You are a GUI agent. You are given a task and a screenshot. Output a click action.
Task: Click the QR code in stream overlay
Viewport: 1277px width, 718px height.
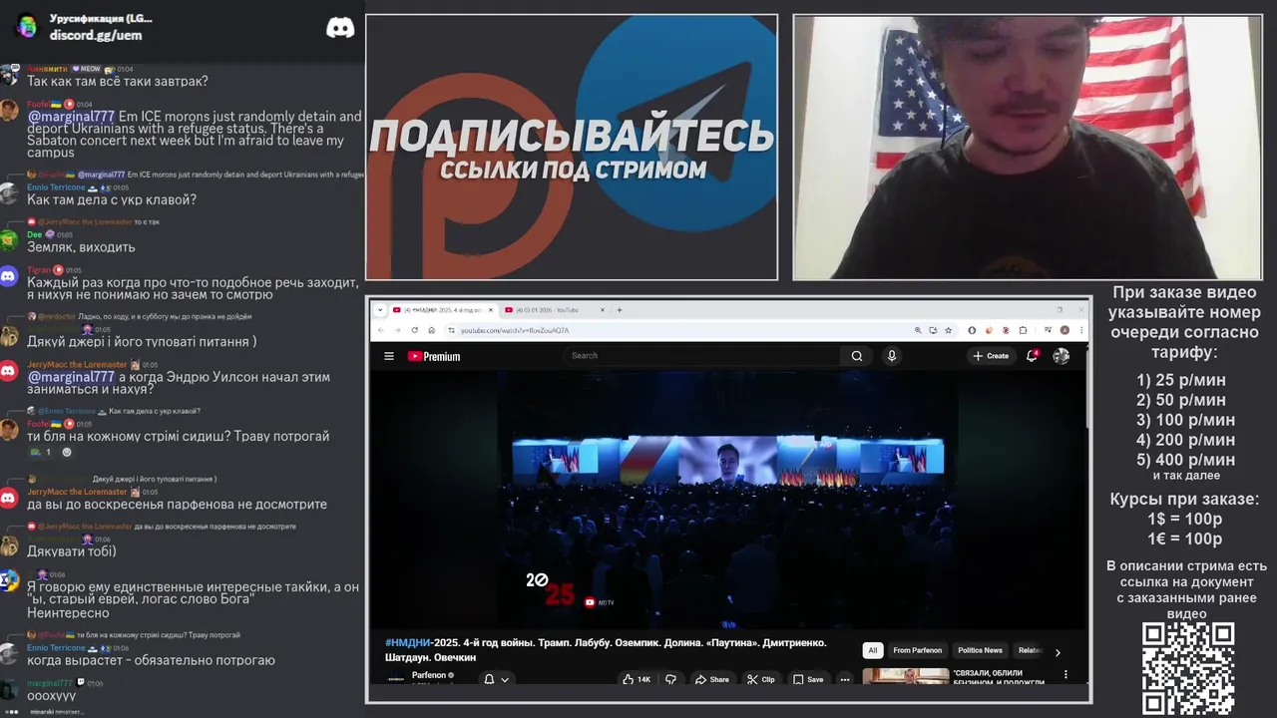click(x=1188, y=668)
